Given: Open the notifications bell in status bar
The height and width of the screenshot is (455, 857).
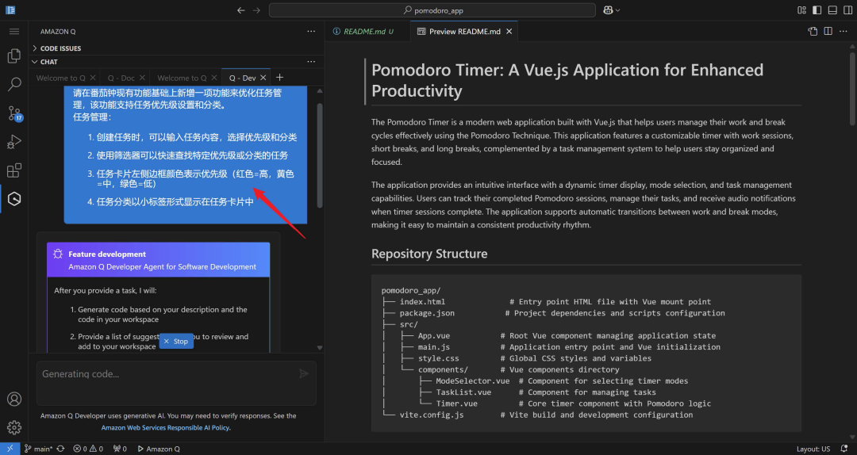Looking at the screenshot, I should coord(844,449).
